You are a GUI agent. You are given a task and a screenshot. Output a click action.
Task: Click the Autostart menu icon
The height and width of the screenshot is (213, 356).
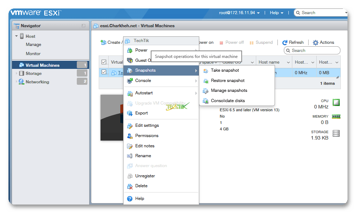click(x=130, y=93)
